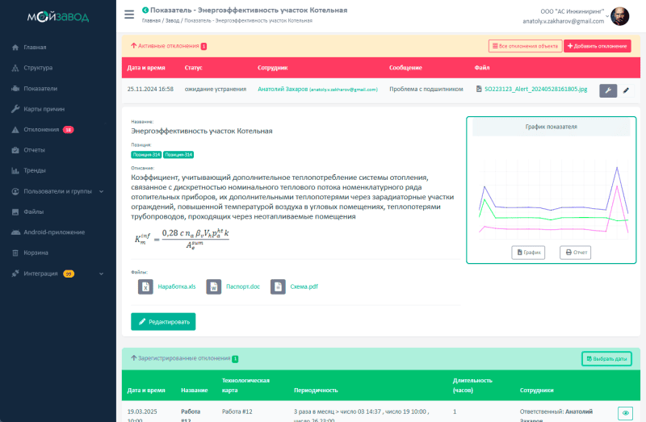The image size is (646, 422).
Task: Click the Периодичность column header
Action: [316, 391]
